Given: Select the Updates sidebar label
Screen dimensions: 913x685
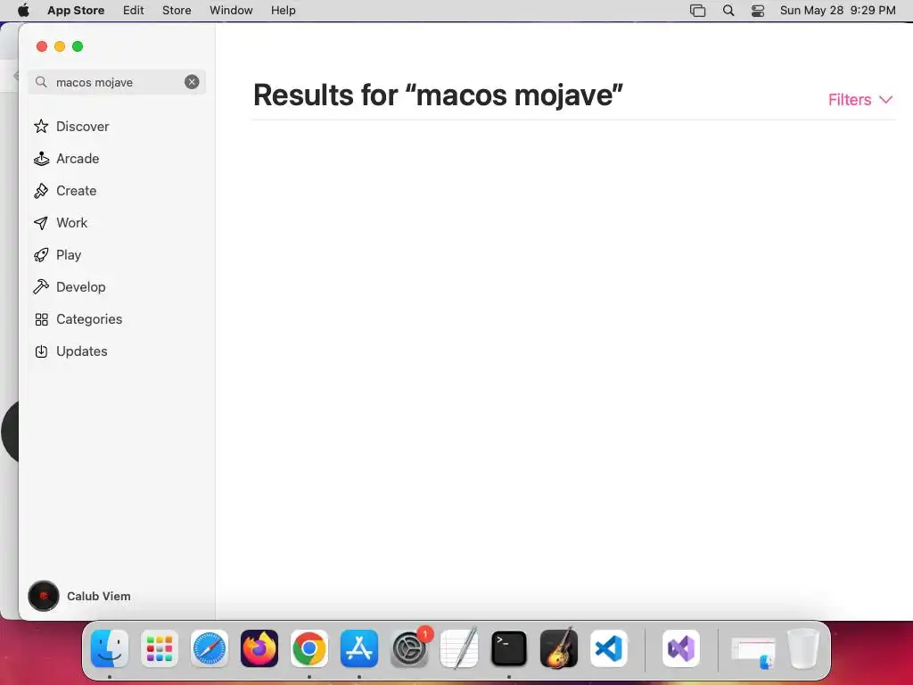Looking at the screenshot, I should (x=81, y=351).
